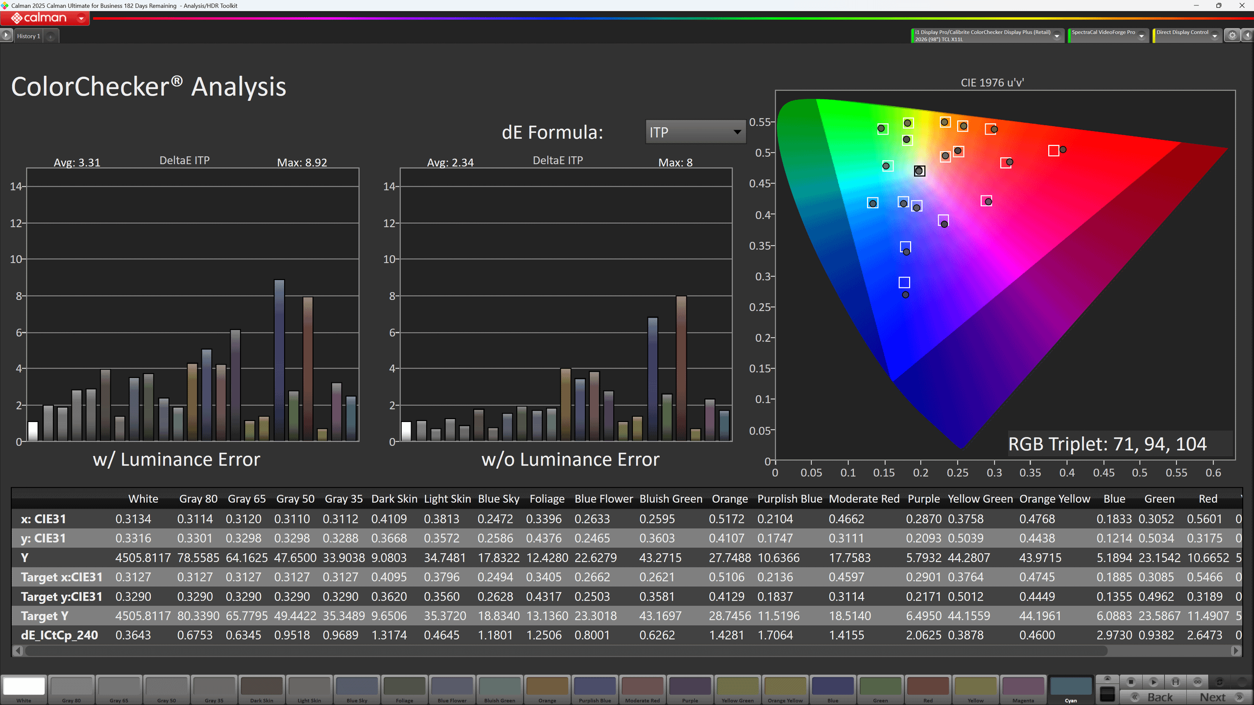The width and height of the screenshot is (1254, 705).
Task: Click the stop measurement icon
Action: click(x=1131, y=681)
